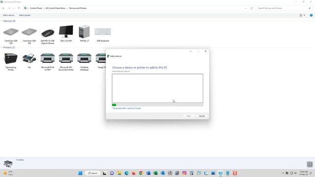Click All Control Panel Items breadcrumb
This screenshot has height=177, width=315.
click(56, 8)
